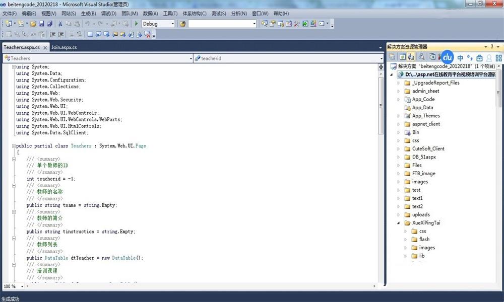Screen dimensions: 504x302
Task: Expand the flash folder arrow
Action: coord(406,240)
